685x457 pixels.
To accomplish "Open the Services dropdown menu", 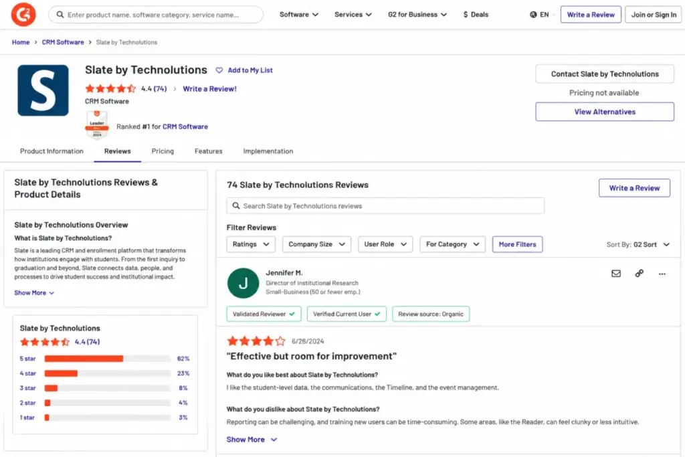I will coord(353,15).
